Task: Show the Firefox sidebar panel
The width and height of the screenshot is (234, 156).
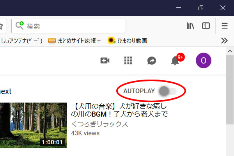Action: (x=206, y=26)
